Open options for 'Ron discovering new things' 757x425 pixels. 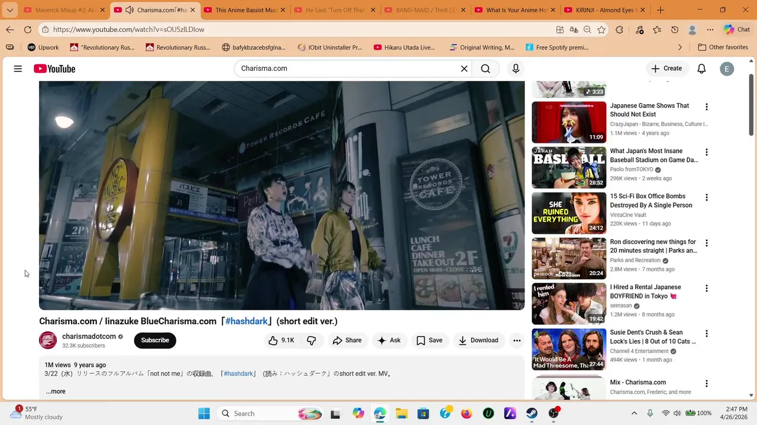[706, 243]
